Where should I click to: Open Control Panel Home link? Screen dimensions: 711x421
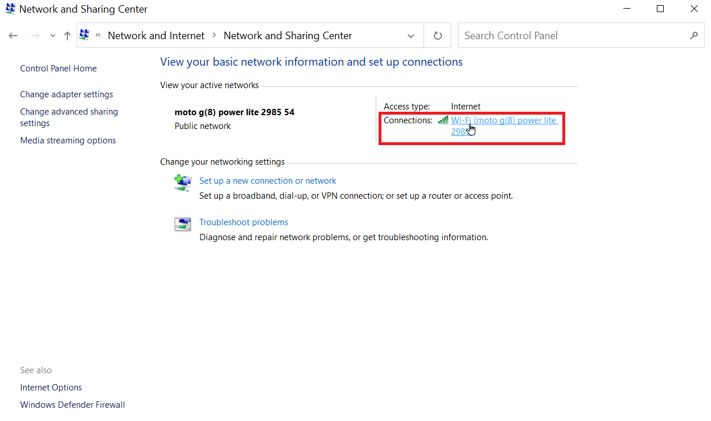click(x=58, y=69)
